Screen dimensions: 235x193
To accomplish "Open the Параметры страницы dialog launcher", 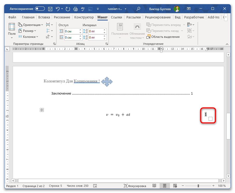I will [x=54, y=44].
